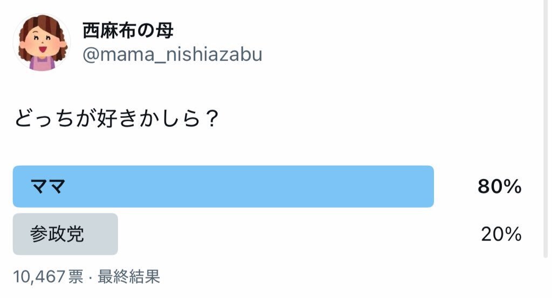Viewport: 552px width, 298px height.
Task: Open the profile avatar of 西麻布の母
Action: [x=42, y=42]
